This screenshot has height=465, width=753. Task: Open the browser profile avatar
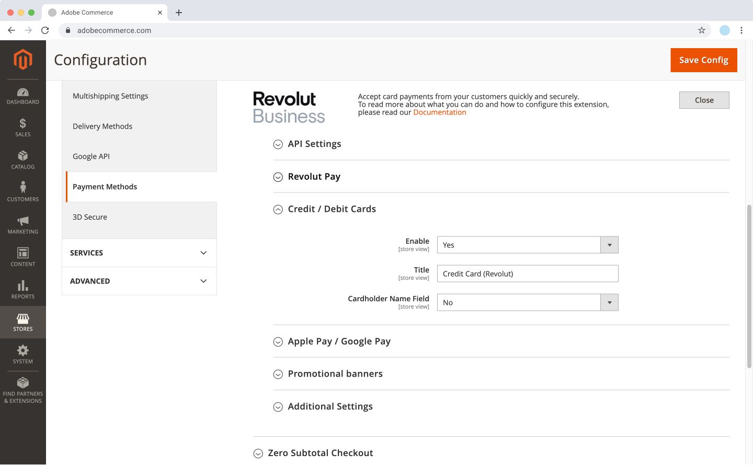725,30
